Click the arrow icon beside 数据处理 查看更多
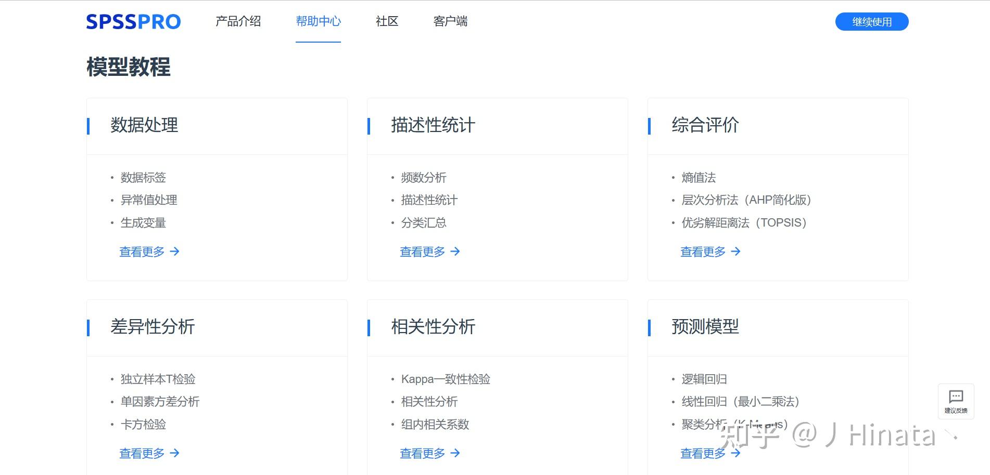 click(x=176, y=252)
